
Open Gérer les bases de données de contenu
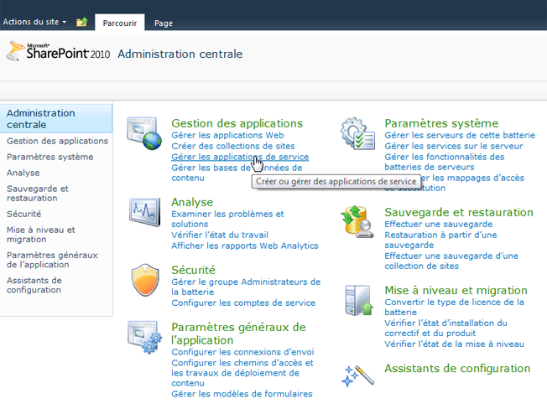tap(237, 173)
